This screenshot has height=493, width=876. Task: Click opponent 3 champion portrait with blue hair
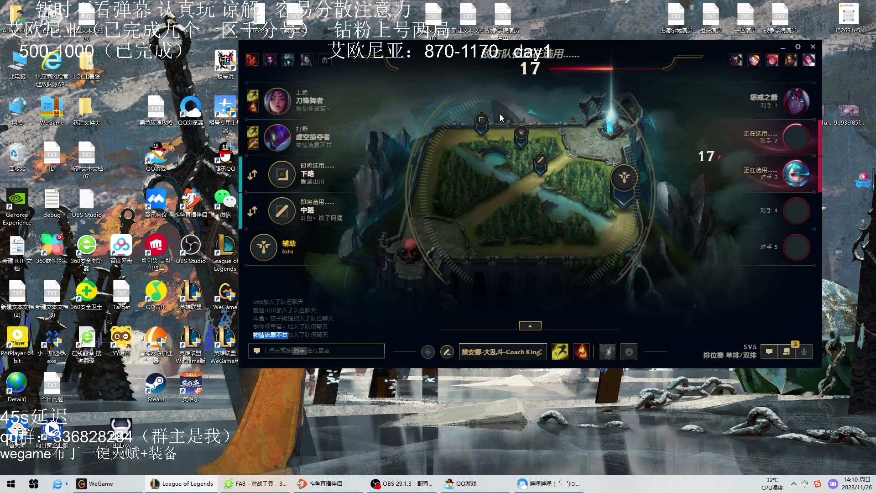[x=797, y=174]
